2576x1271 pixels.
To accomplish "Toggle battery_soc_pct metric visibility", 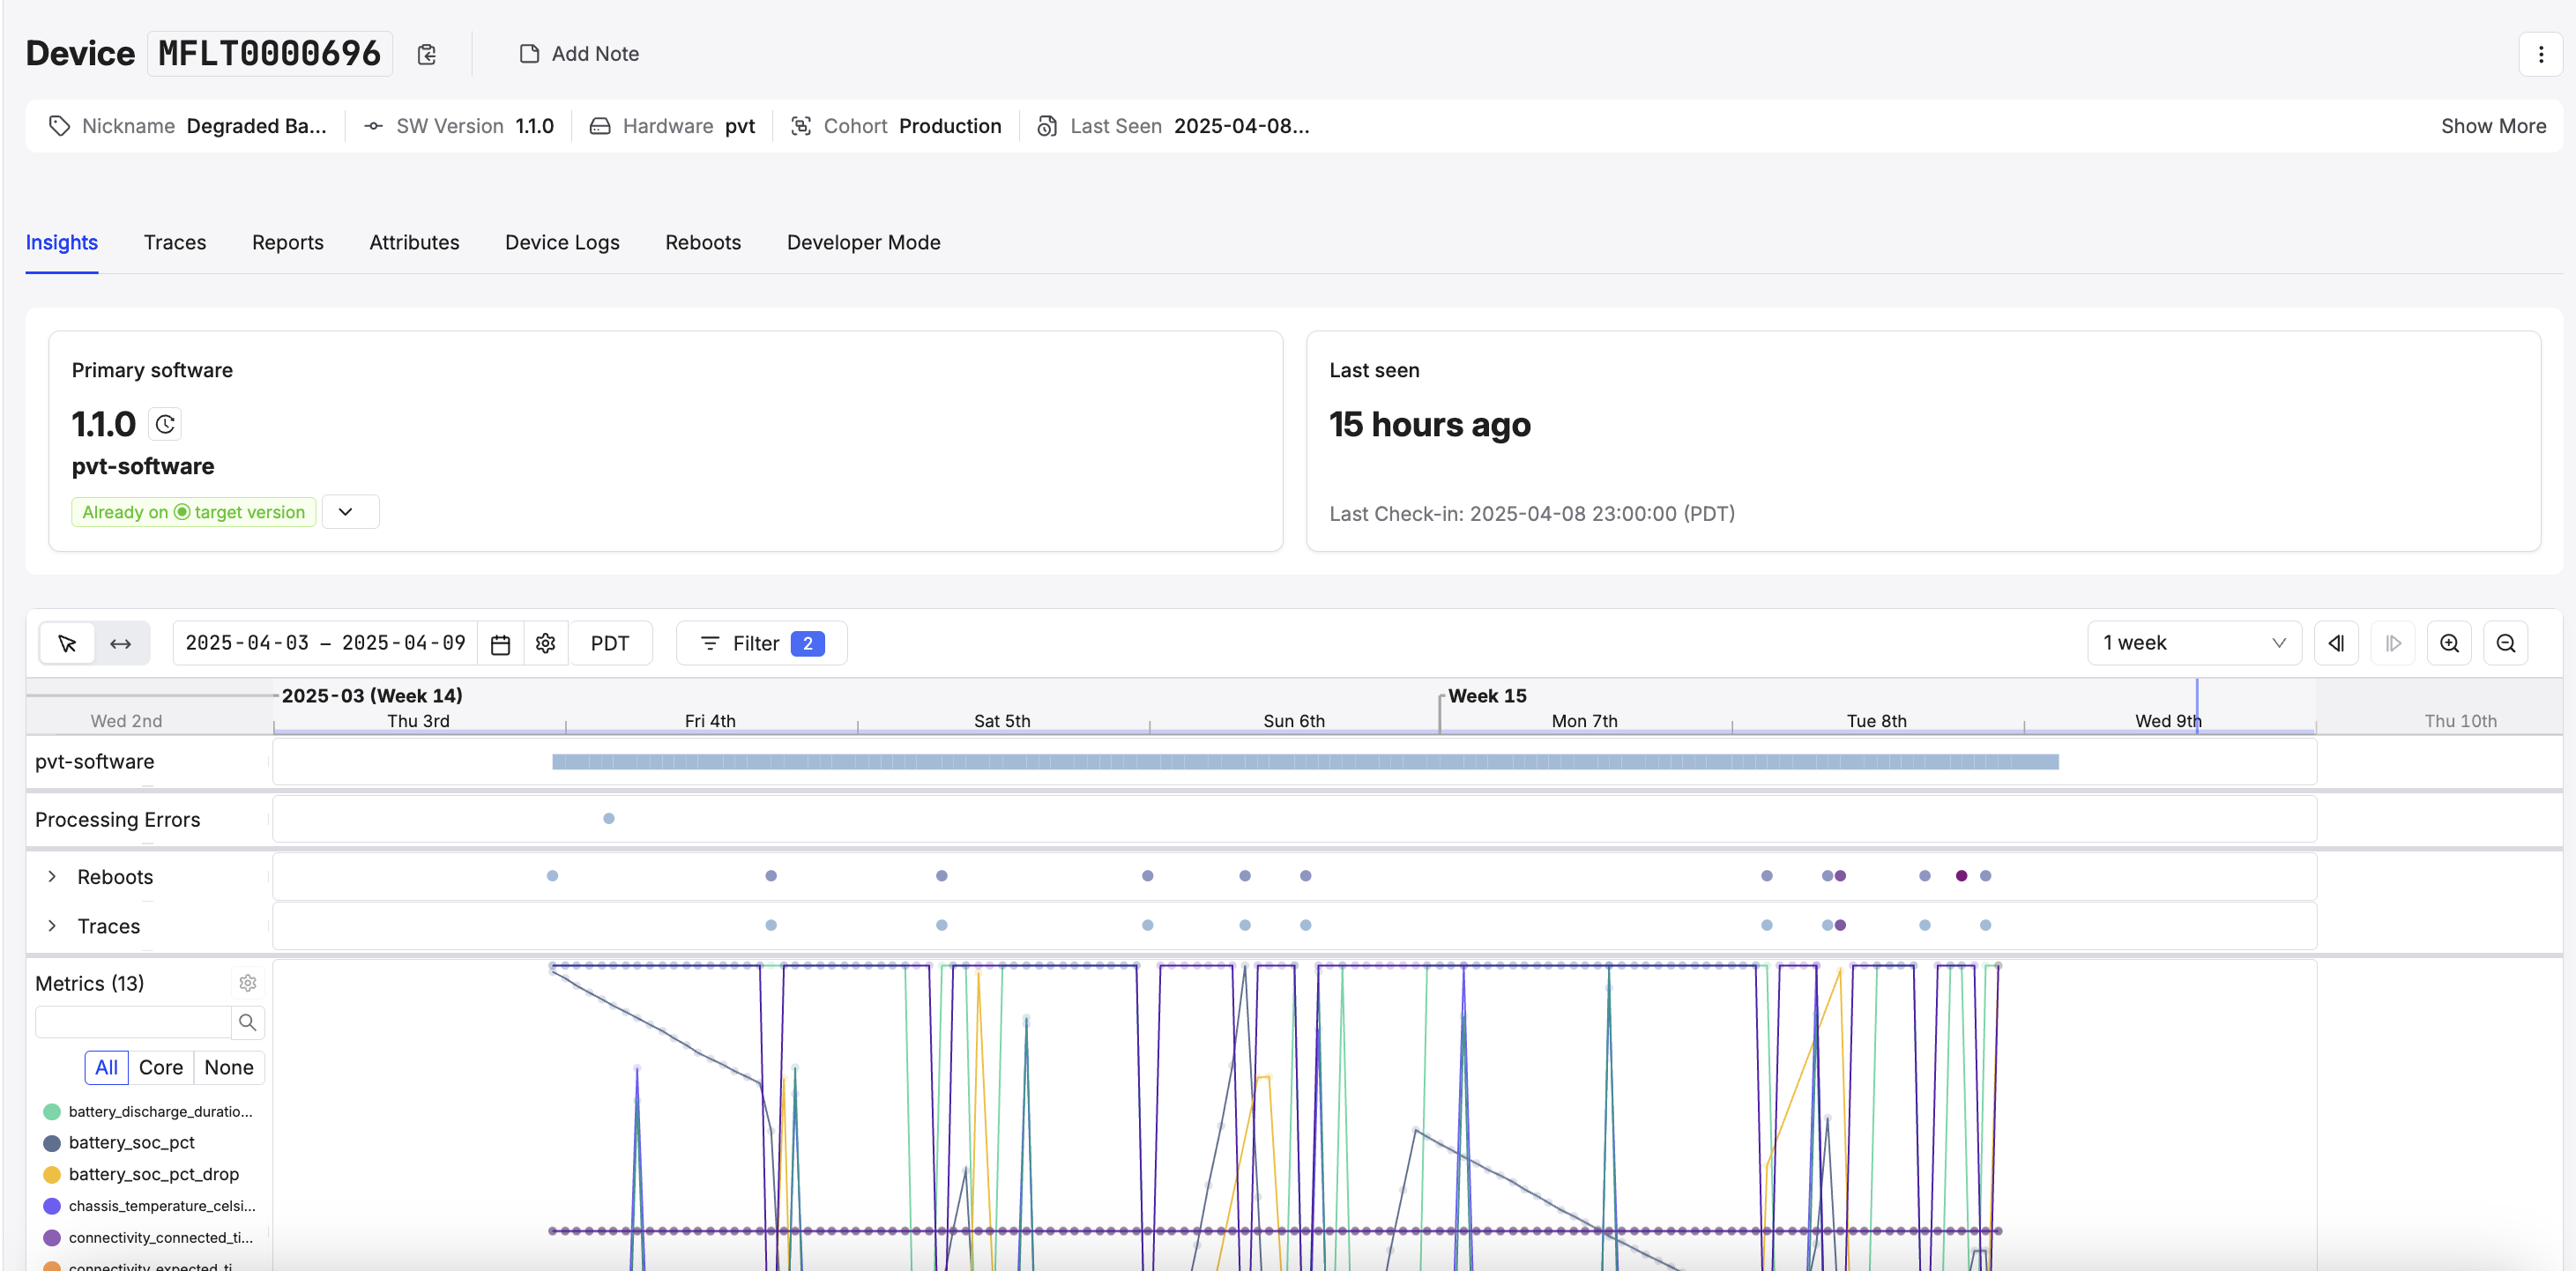I will click(131, 1142).
